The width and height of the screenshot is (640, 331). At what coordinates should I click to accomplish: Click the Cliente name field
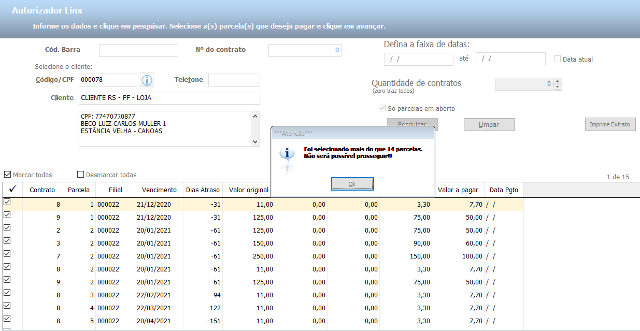coord(169,98)
